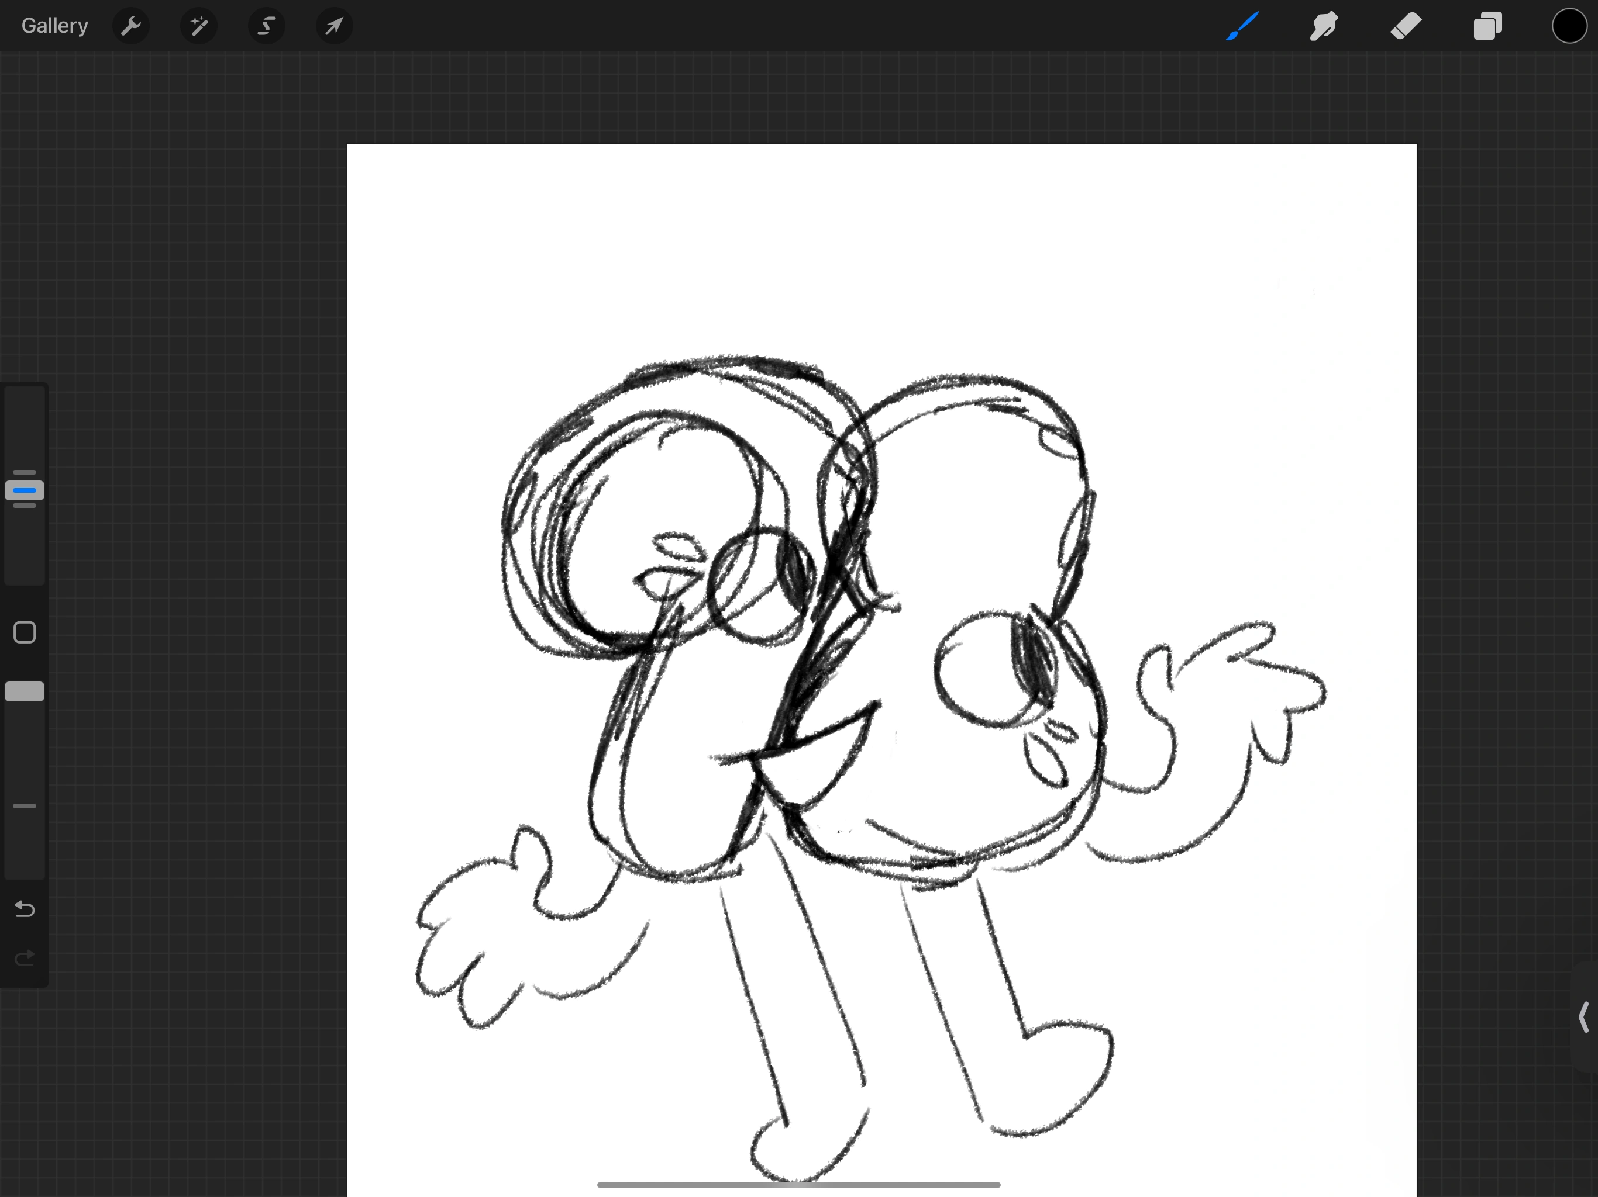
Task: Click the notch mark on the opacity slider
Action: (25, 806)
